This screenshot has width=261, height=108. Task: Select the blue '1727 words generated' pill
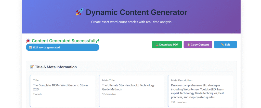(62, 48)
